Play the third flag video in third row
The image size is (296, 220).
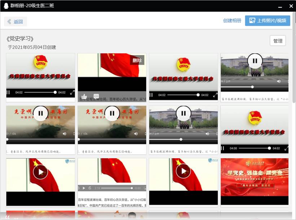tap(183, 171)
